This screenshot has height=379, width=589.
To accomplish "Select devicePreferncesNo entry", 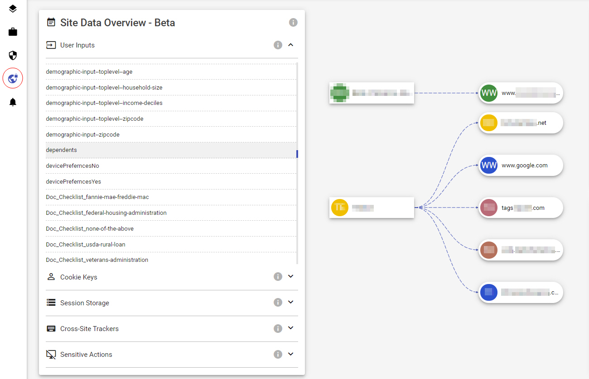I will click(171, 166).
